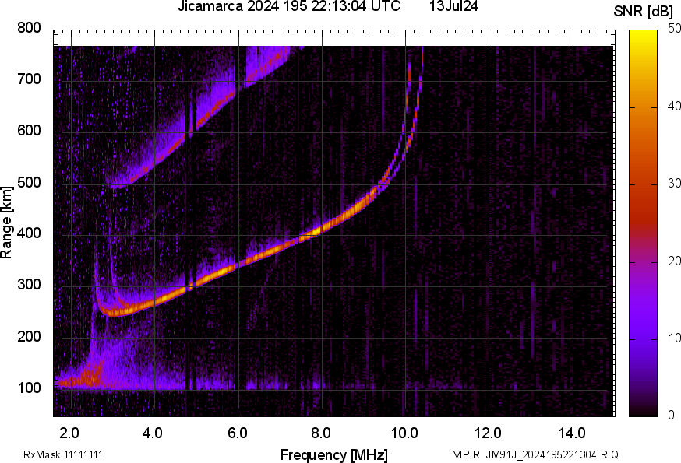Viewport: 681px width, 463px height.
Task: Click the colorbar tick label 30
Action: click(x=674, y=183)
